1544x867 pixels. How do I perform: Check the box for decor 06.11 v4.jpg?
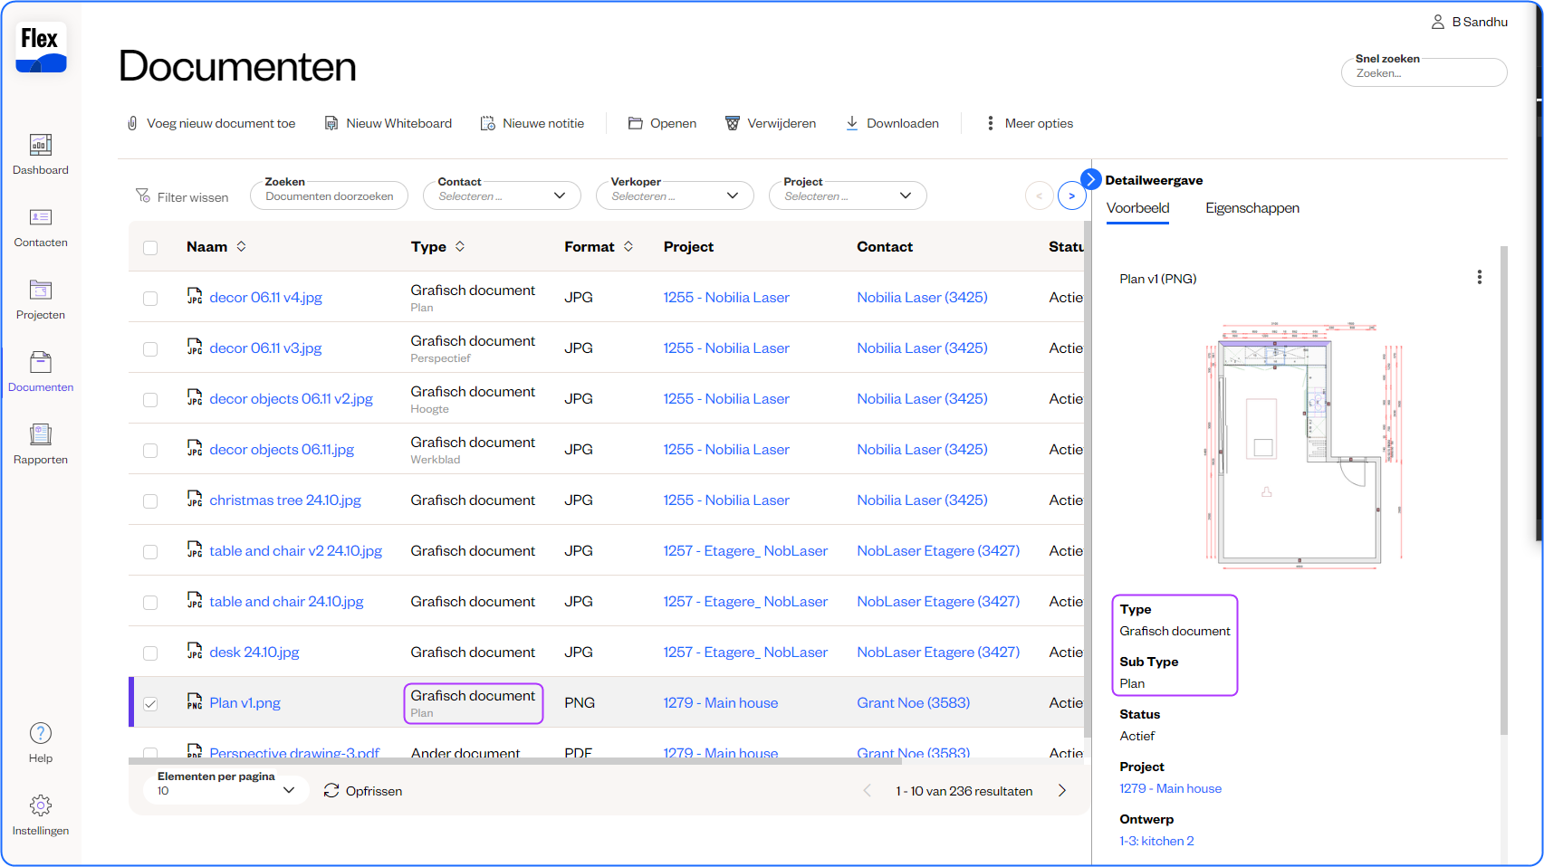150,298
